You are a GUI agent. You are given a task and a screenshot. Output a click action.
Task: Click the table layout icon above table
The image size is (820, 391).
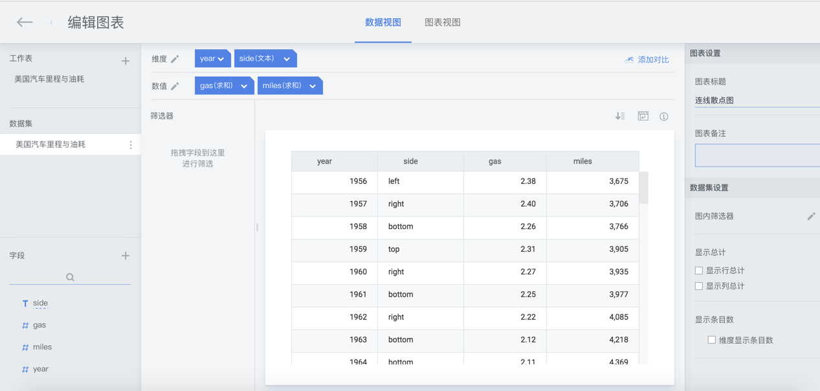click(643, 116)
